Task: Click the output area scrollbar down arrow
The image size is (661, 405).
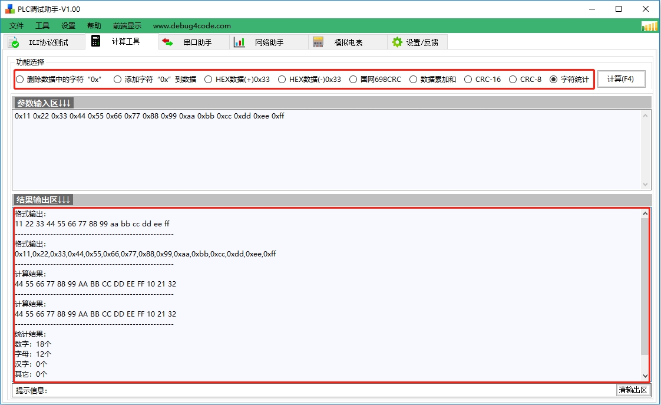Action: [x=645, y=376]
